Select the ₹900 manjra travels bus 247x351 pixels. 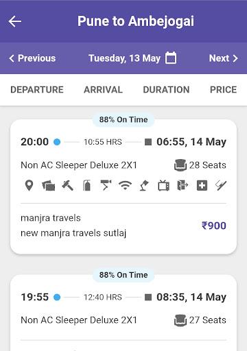123,186
